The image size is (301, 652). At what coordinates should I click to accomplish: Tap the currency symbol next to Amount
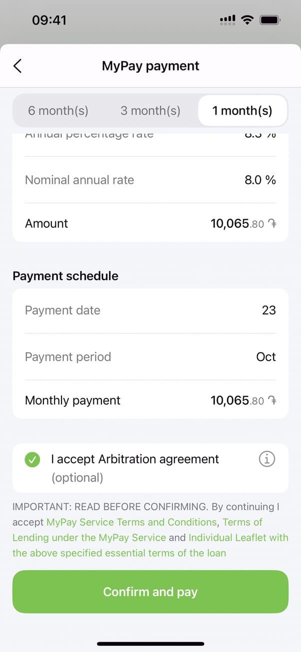(x=272, y=224)
